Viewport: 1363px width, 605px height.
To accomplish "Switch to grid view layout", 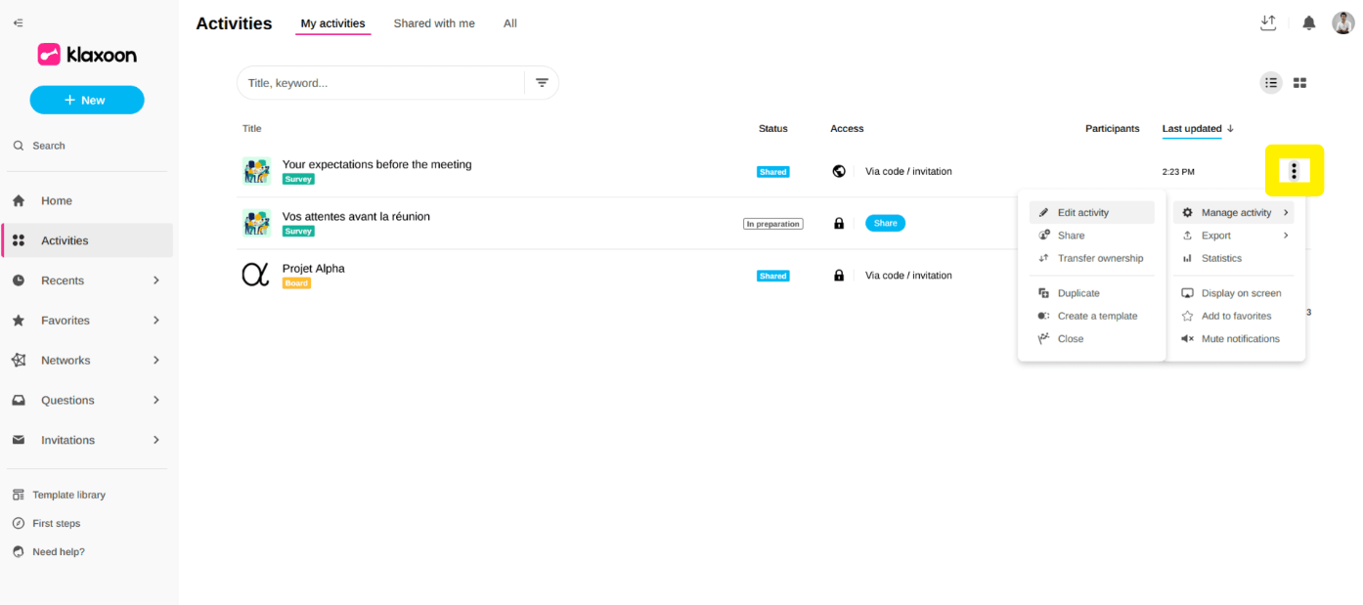I will (1299, 83).
